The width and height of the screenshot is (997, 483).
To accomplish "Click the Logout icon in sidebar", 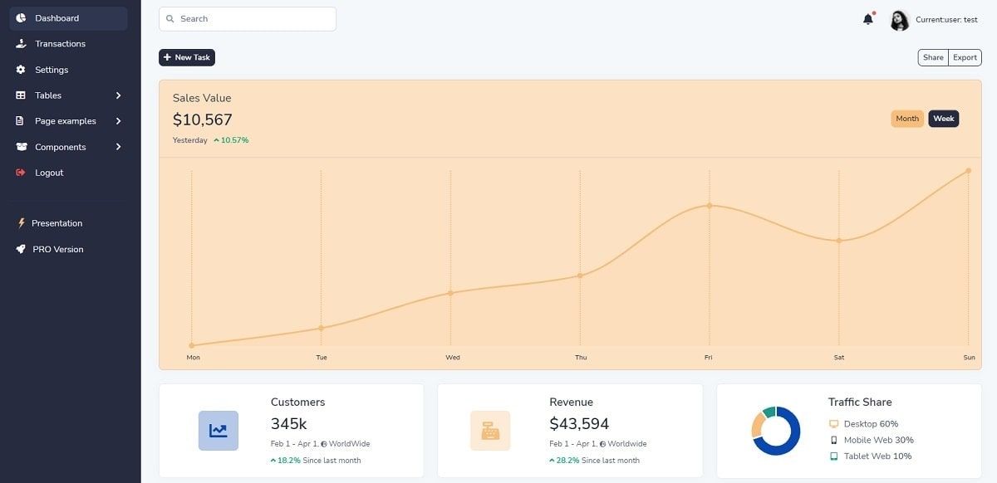I will (19, 172).
